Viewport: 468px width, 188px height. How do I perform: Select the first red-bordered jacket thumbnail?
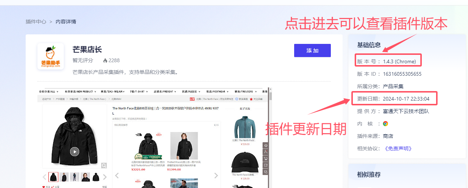(x=53, y=177)
